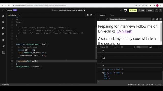This screenshot has width=163, height=91.
Task: Switch to the Tests tab
Action: click(x=112, y=15)
